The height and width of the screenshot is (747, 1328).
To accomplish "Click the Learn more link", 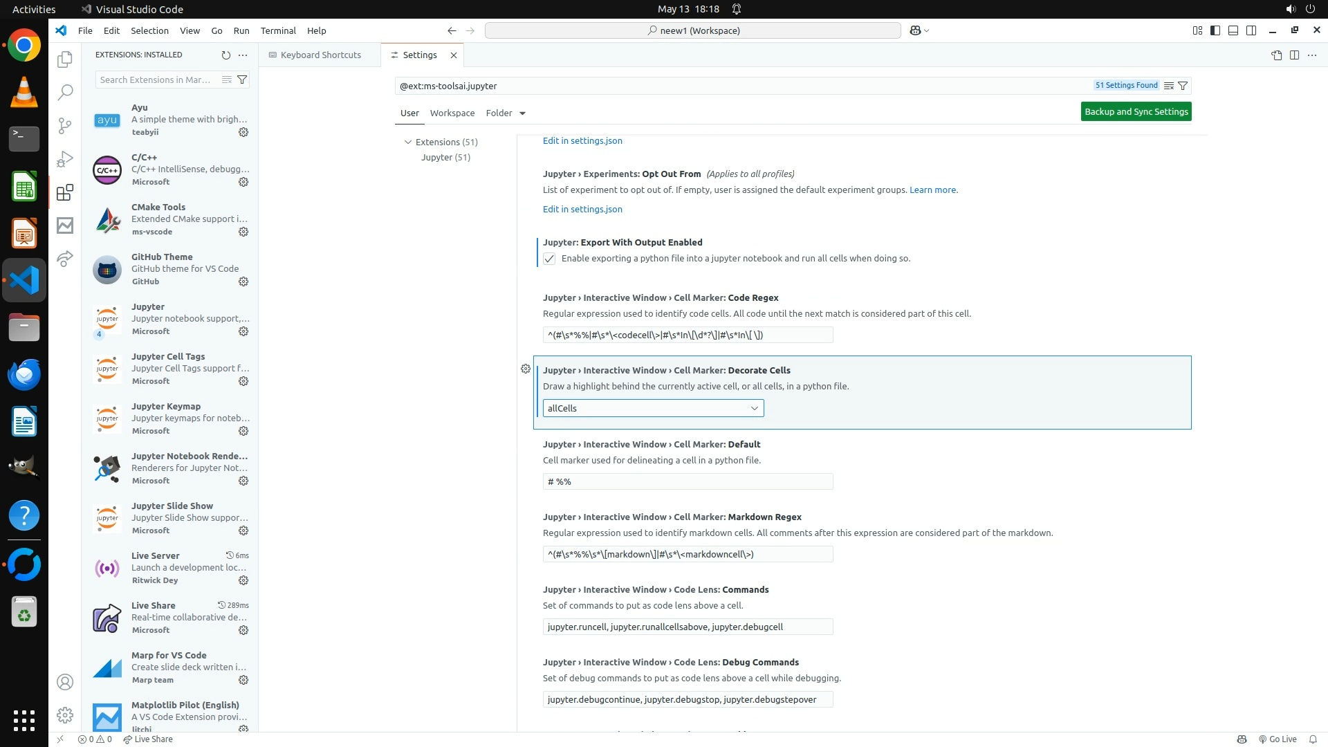I will tap(932, 190).
